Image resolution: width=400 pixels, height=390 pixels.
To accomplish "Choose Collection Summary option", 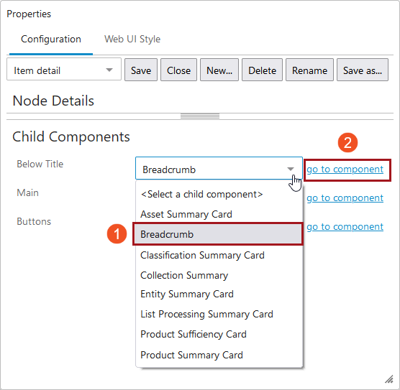I will tap(184, 275).
